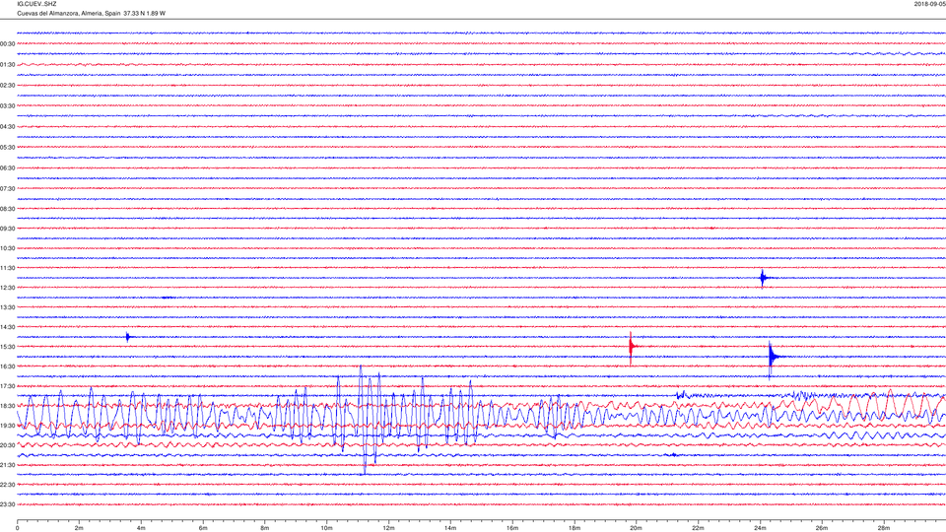This screenshot has height=532, width=946.
Task: Select the 15:30 time label
Action: [x=8, y=347]
